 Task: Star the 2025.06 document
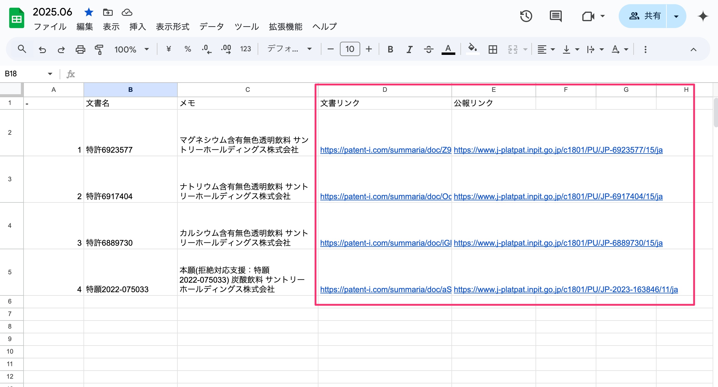coord(89,12)
